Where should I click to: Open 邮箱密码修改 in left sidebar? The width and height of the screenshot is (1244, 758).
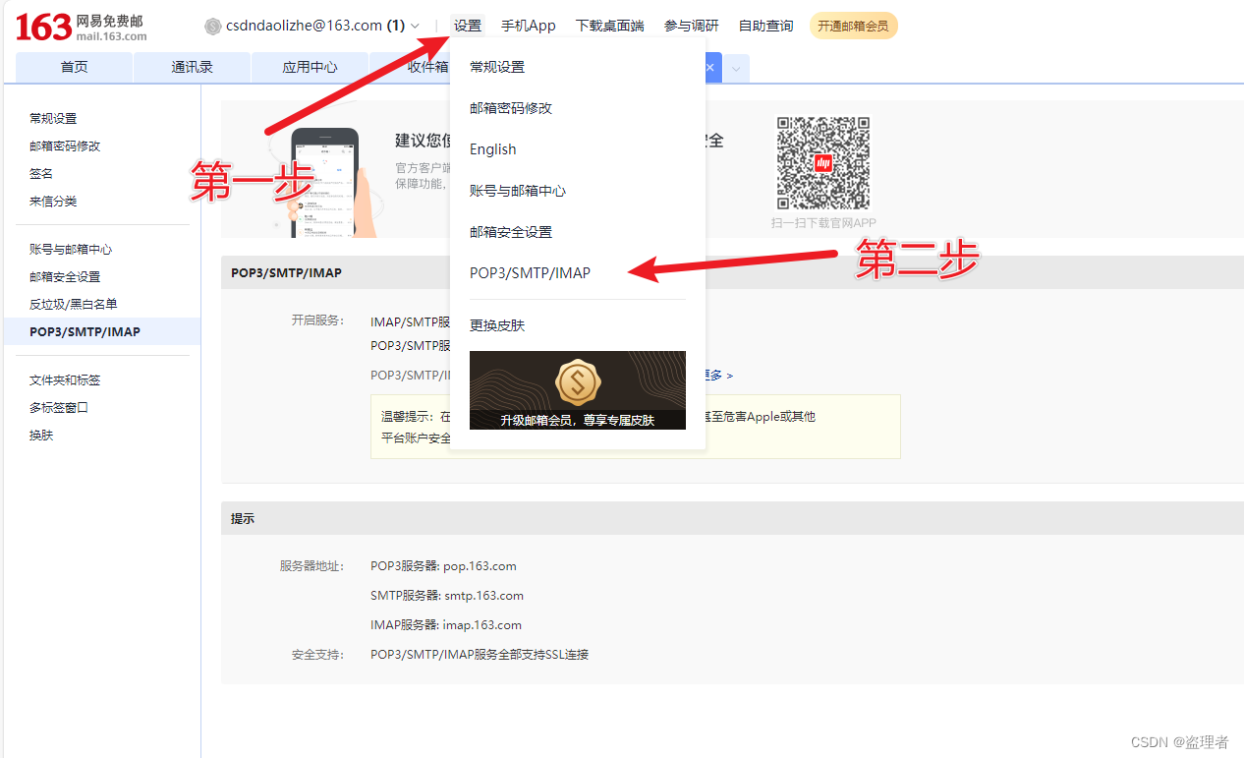pos(65,146)
